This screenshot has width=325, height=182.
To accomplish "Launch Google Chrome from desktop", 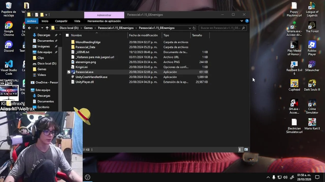I will coord(9,29).
